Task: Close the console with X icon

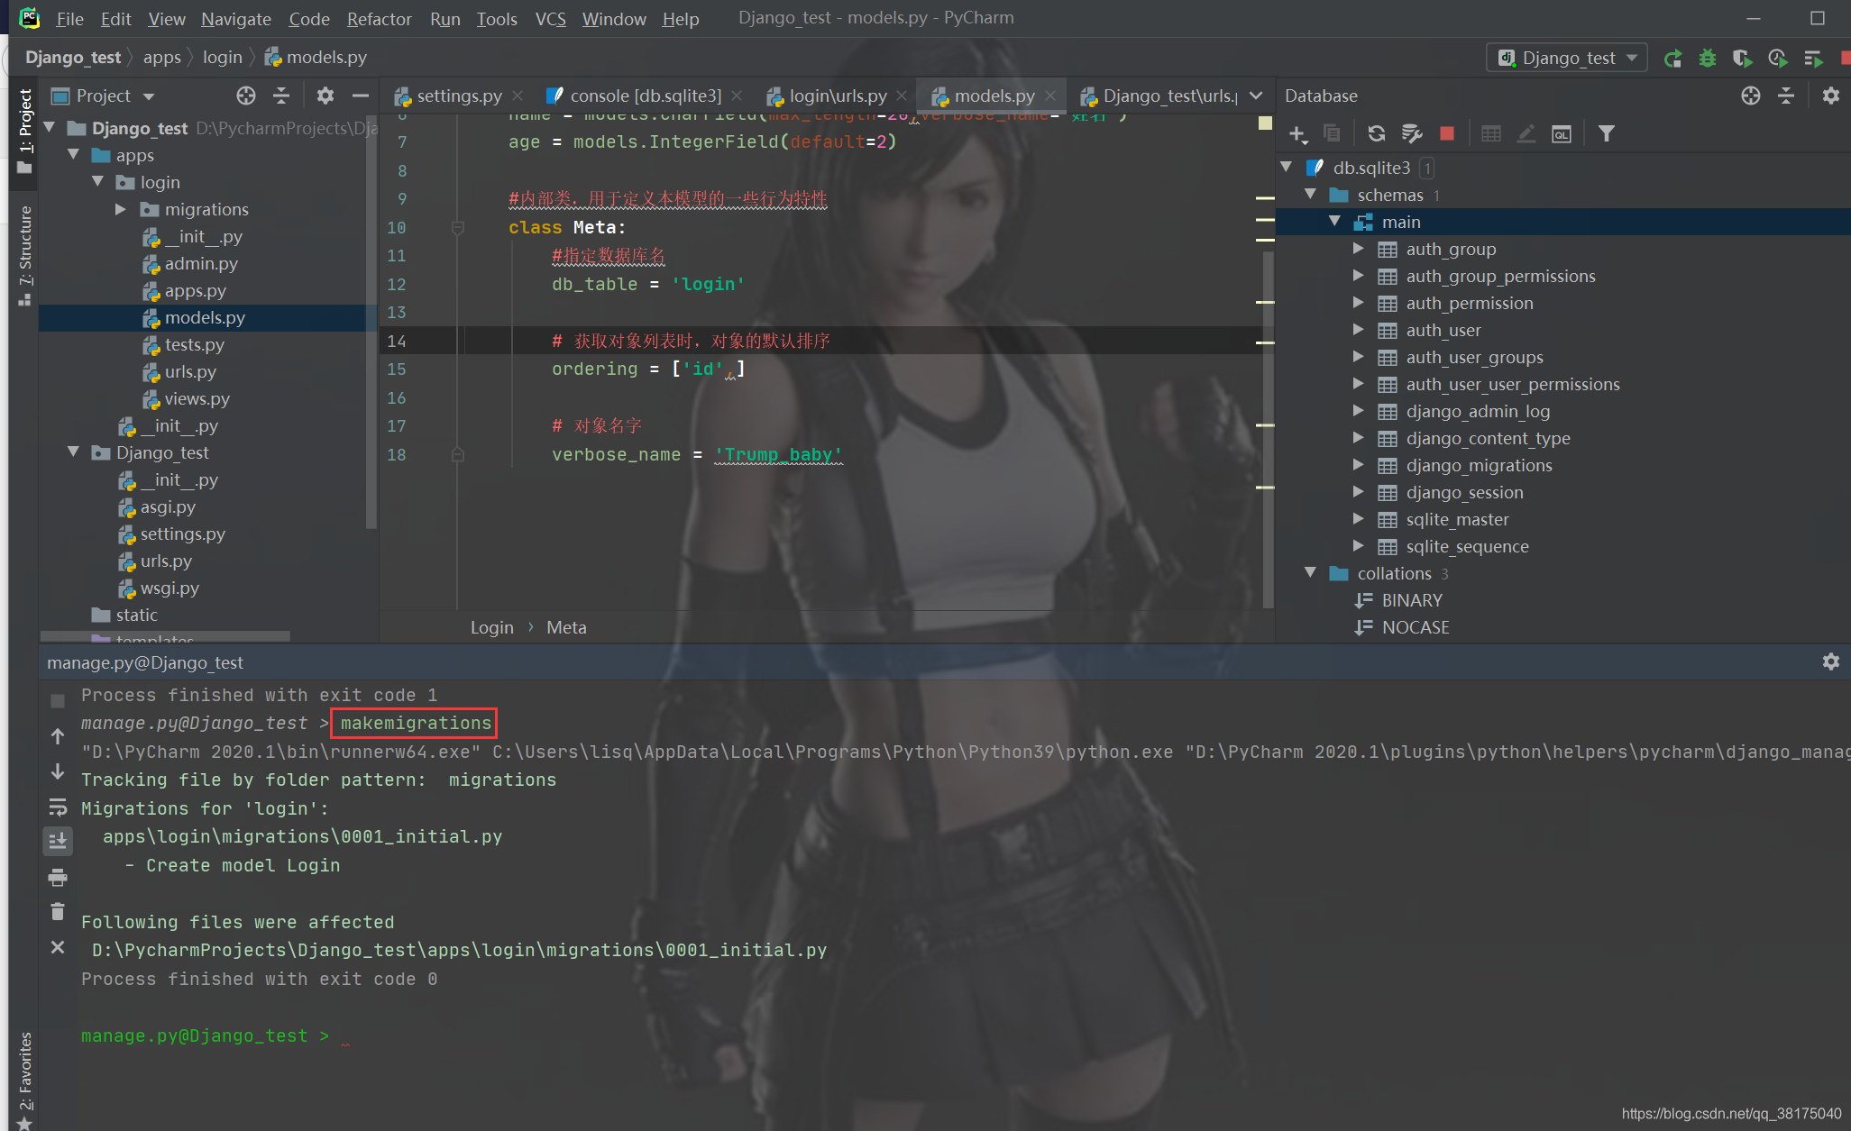Action: 58,947
